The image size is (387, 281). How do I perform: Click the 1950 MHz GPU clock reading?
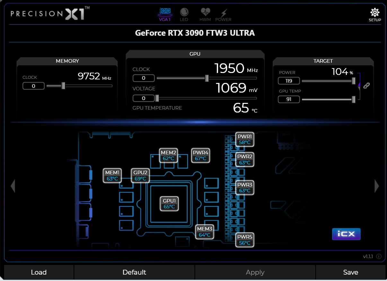click(236, 68)
